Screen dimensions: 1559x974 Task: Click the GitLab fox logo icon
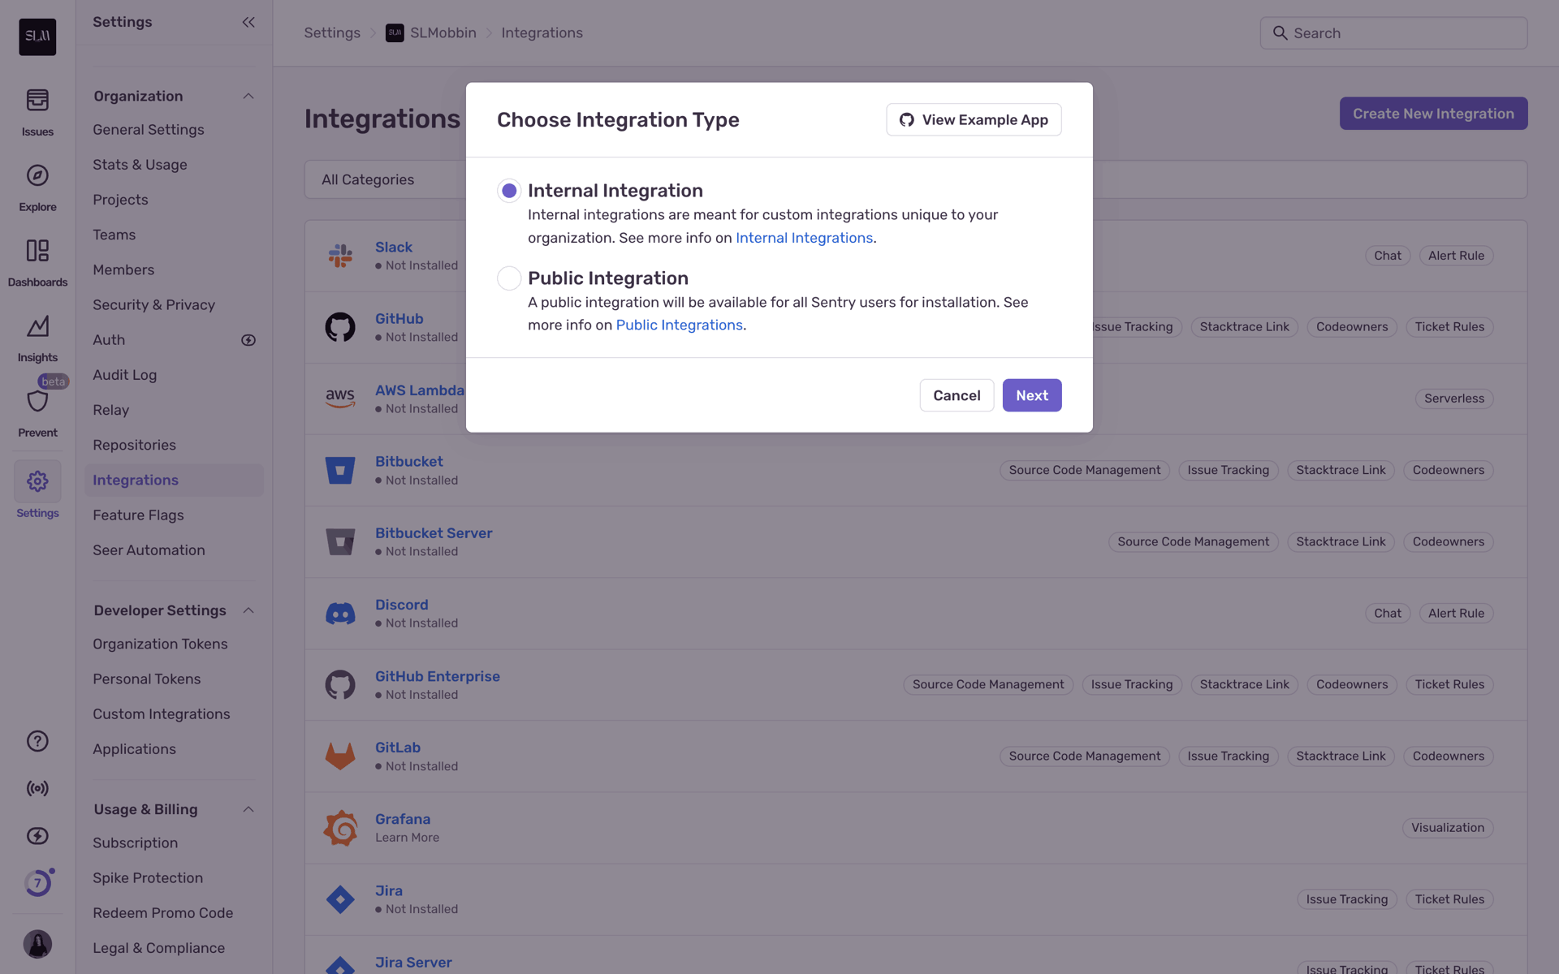click(340, 756)
